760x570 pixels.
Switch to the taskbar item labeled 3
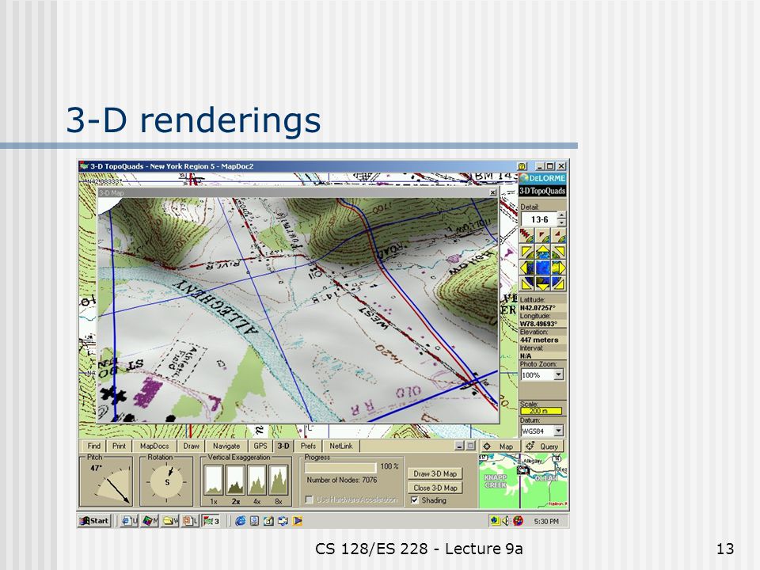click(211, 521)
